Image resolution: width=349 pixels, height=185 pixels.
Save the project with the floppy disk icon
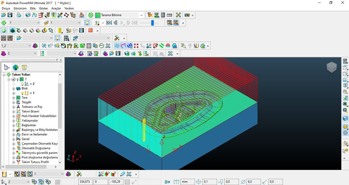point(10,15)
